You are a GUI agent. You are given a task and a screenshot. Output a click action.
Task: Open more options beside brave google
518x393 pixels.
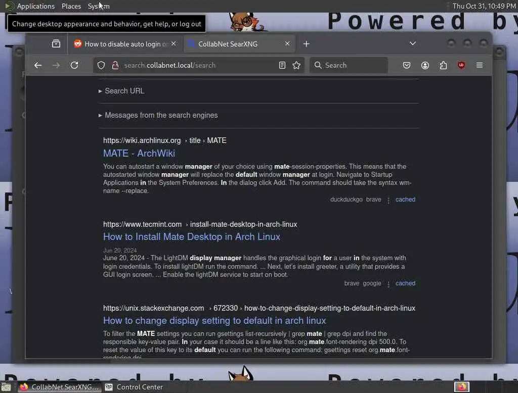tap(388, 284)
